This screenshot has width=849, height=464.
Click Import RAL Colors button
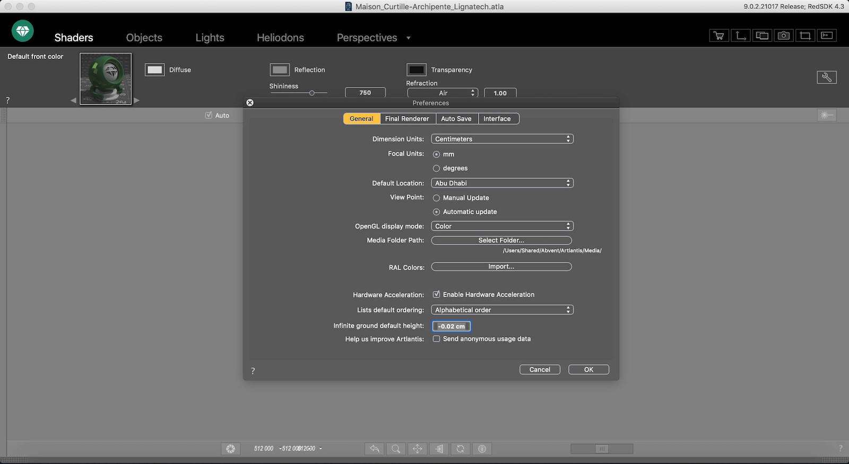[501, 267]
